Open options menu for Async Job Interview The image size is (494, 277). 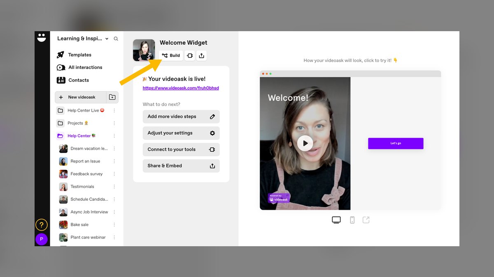click(x=114, y=212)
